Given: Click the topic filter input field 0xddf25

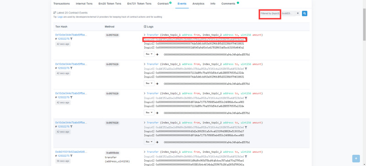Looking at the screenshot, I should (x=288, y=14).
